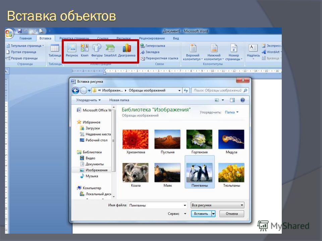322x241 pixels.
Task: Open the Экспресс-блоки quick parts menu
Action: 272,46
